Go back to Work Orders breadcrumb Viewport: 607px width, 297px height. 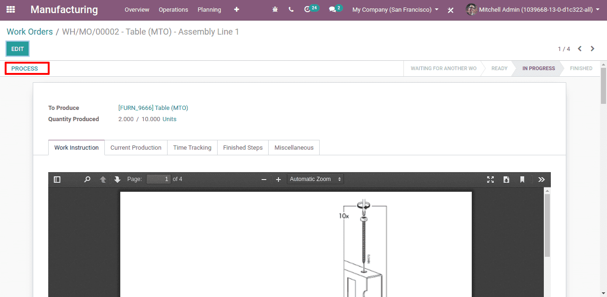click(29, 32)
